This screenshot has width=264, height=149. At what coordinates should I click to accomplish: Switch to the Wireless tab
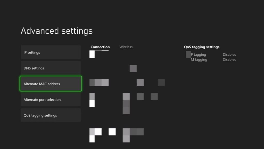click(126, 47)
